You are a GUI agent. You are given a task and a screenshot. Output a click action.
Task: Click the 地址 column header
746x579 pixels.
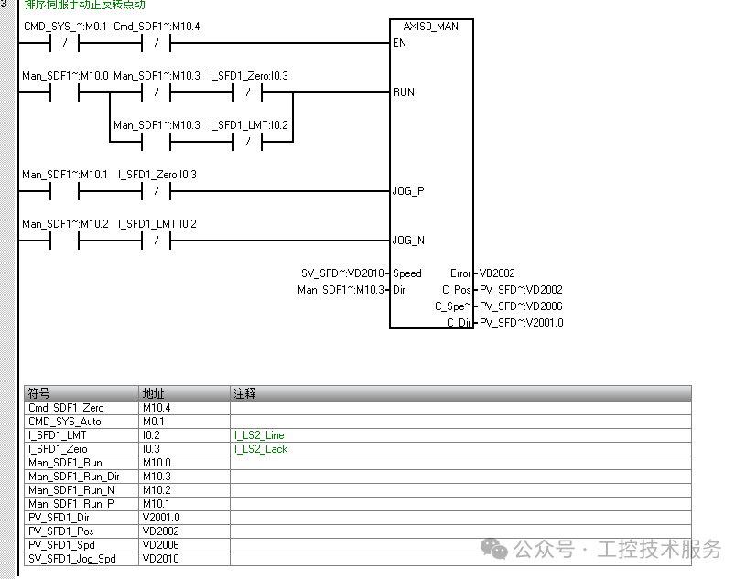(x=184, y=393)
